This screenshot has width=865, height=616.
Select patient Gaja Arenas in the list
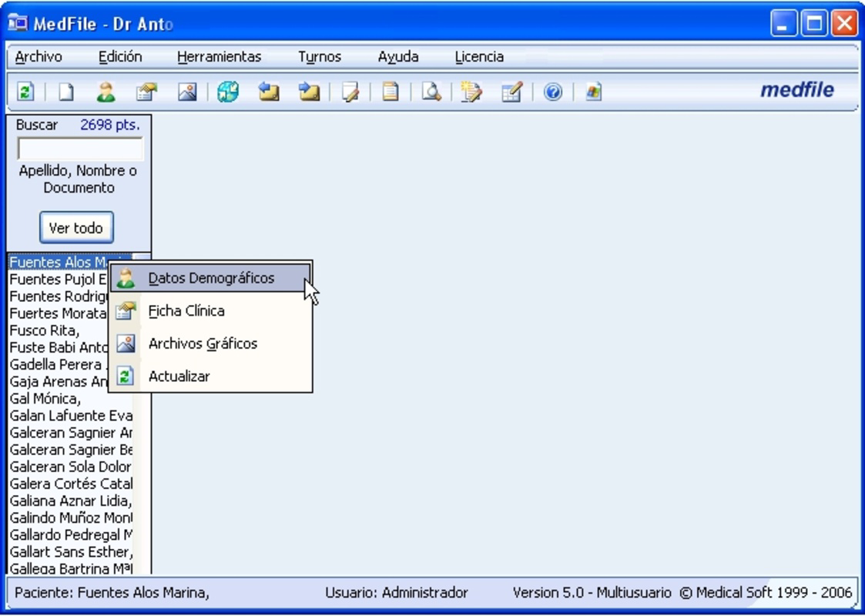tap(59, 382)
